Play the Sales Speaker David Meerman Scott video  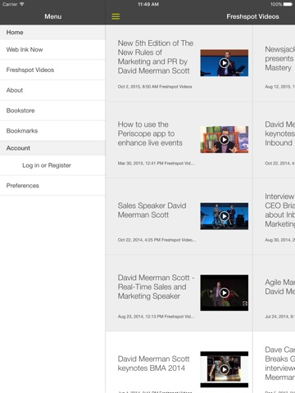click(x=225, y=216)
